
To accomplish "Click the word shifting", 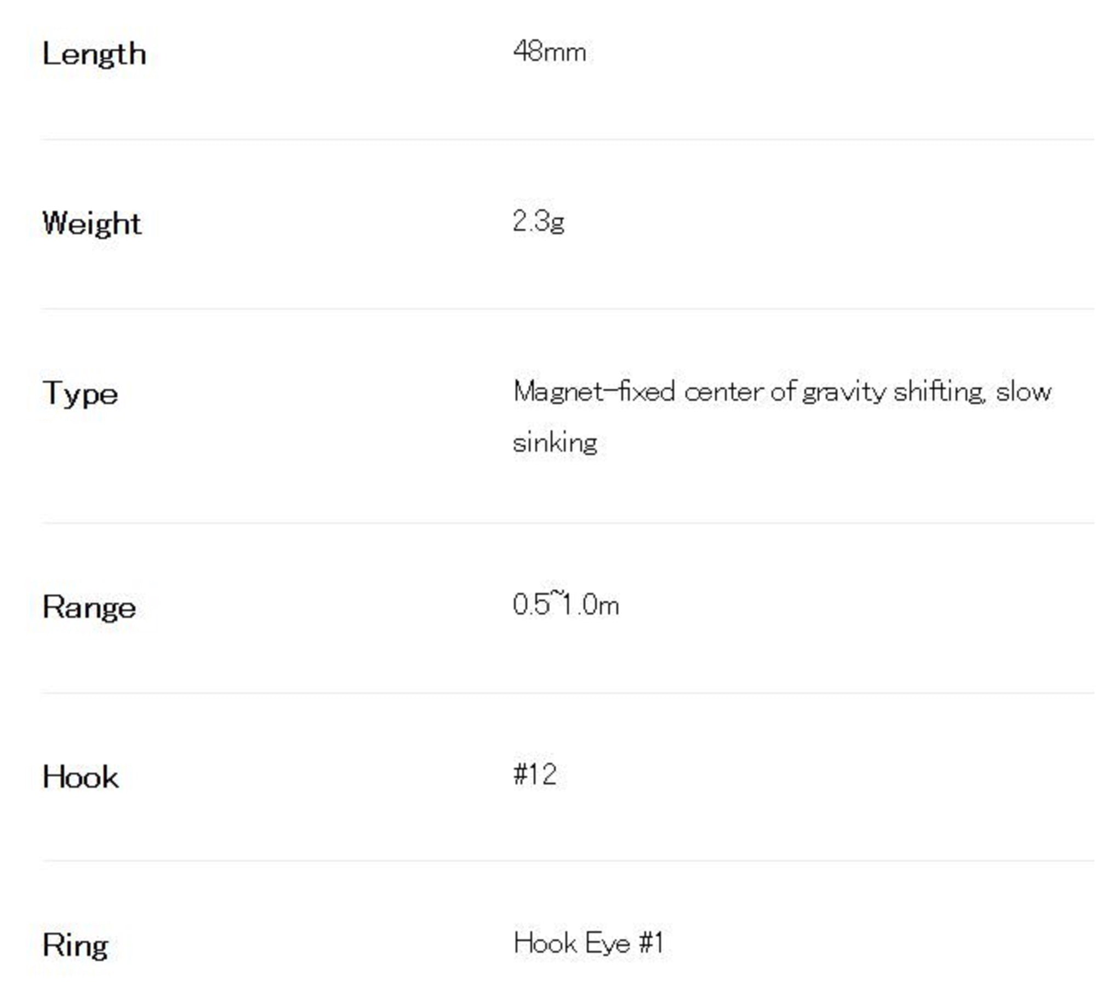I will tap(939, 392).
